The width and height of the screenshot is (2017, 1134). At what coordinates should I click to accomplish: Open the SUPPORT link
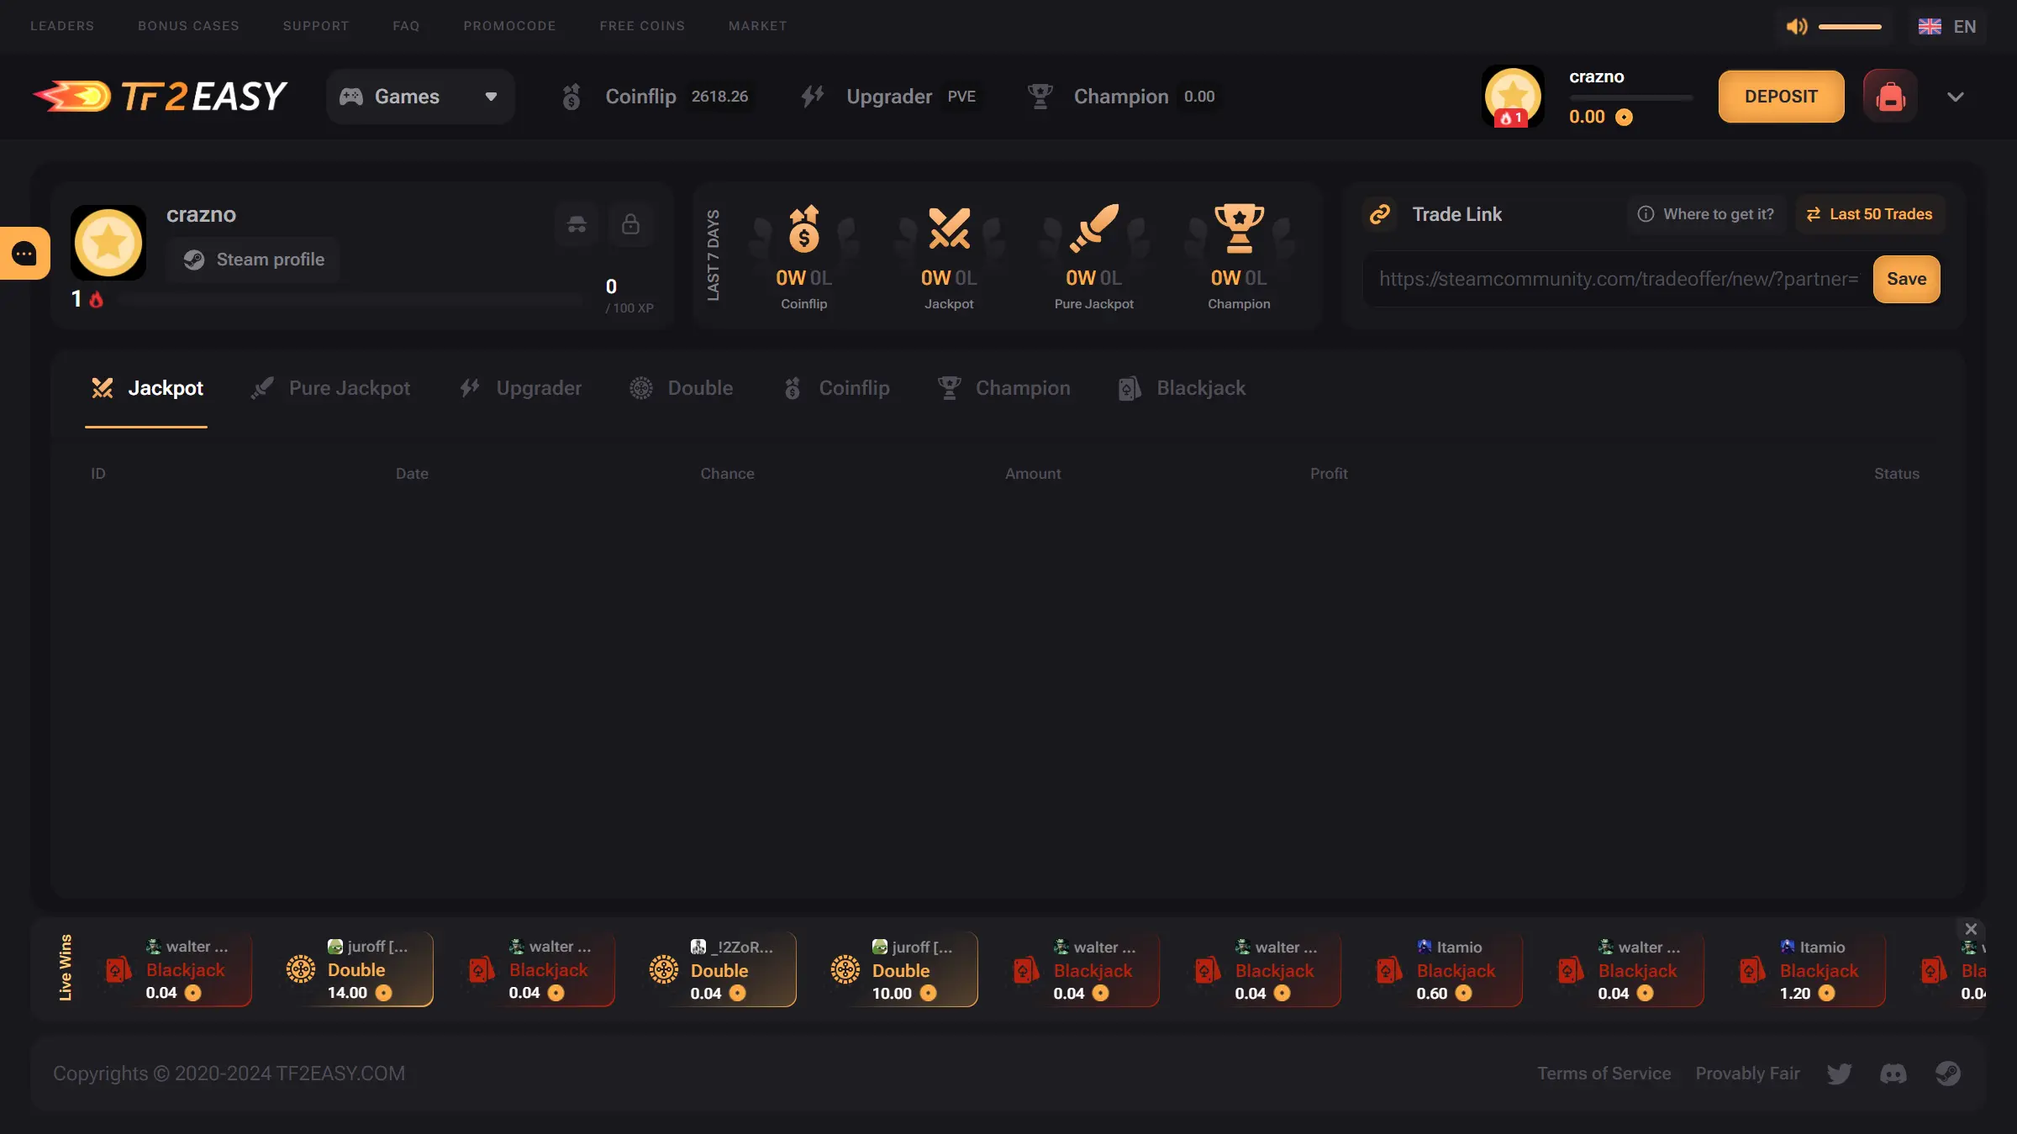tap(316, 26)
